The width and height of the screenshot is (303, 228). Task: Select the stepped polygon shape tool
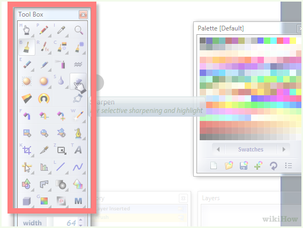click(44, 184)
